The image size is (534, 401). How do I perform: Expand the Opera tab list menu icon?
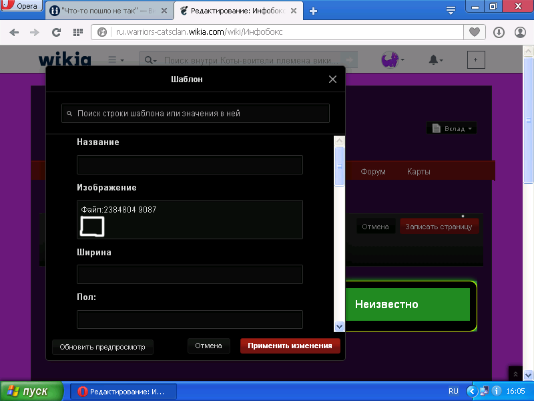click(x=451, y=10)
